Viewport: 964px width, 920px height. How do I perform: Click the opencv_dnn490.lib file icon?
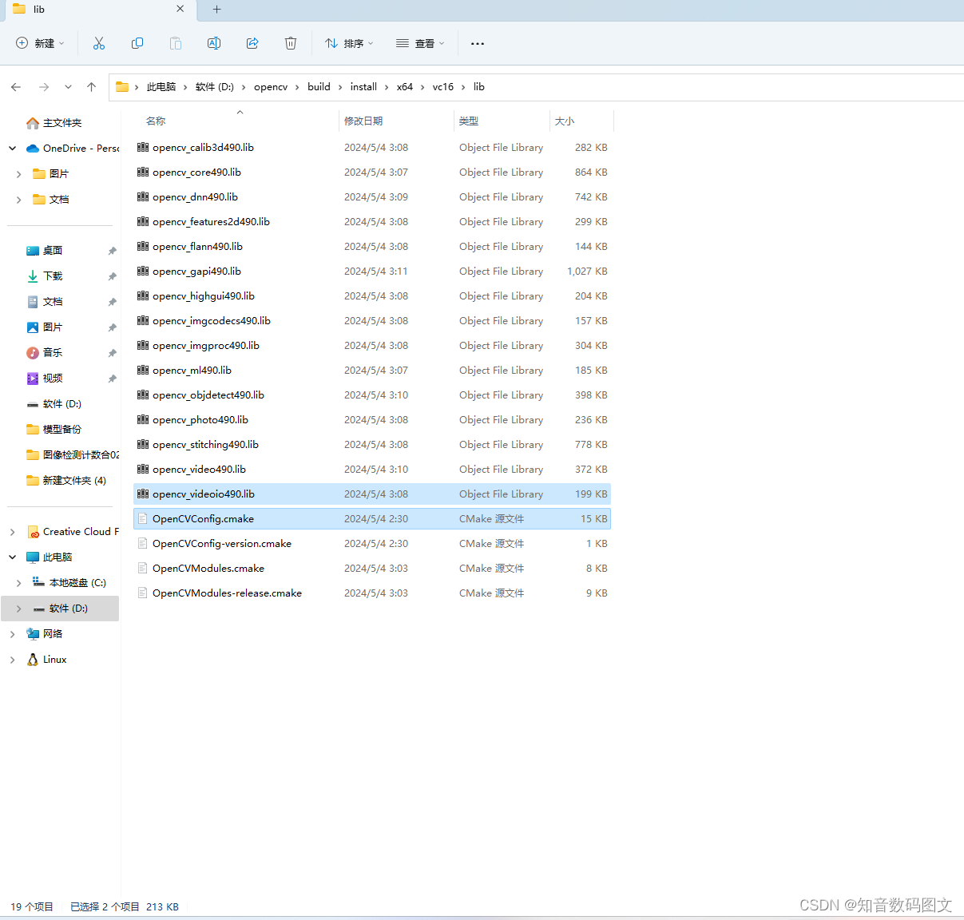143,196
